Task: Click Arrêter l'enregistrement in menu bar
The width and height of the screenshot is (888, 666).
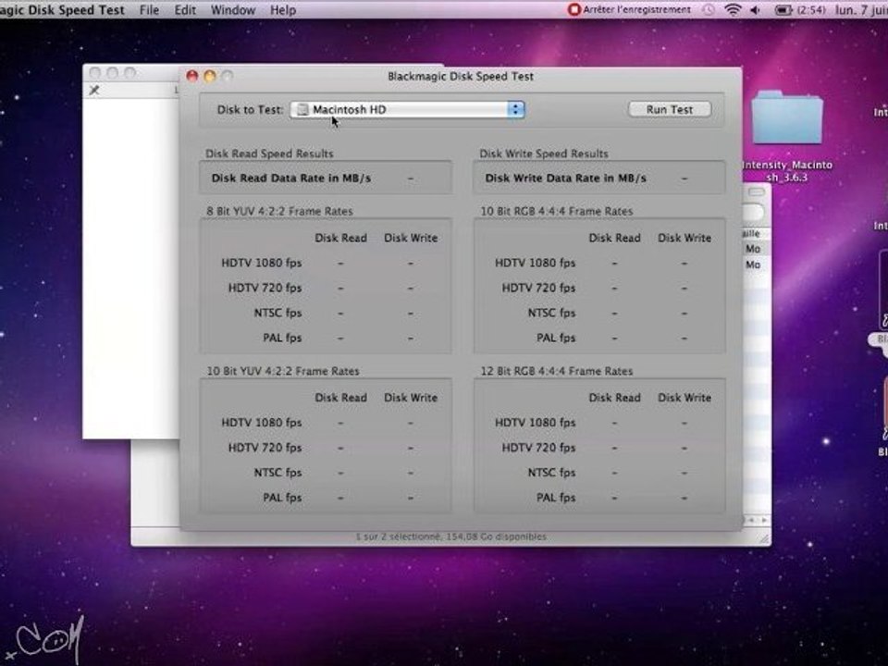Action: coord(636,9)
